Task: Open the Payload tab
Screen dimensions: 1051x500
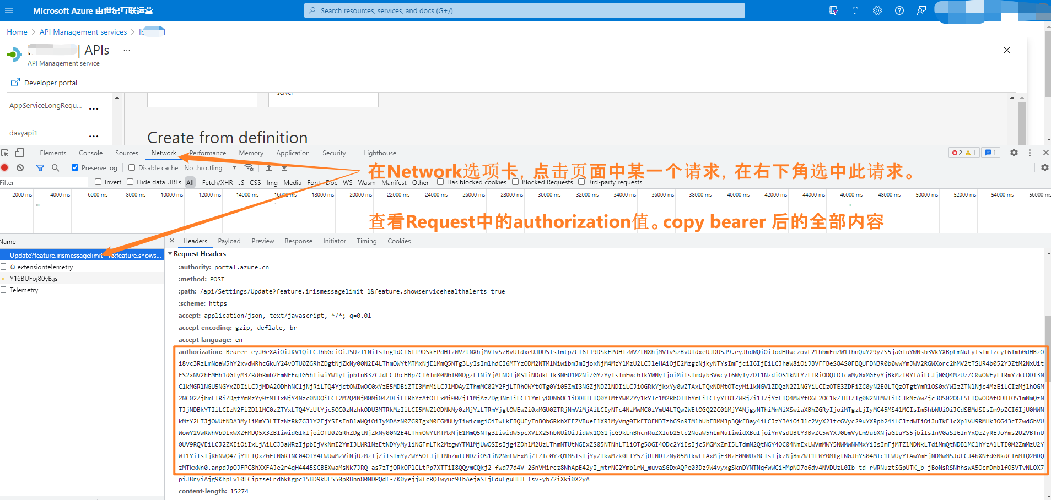Action: point(229,241)
